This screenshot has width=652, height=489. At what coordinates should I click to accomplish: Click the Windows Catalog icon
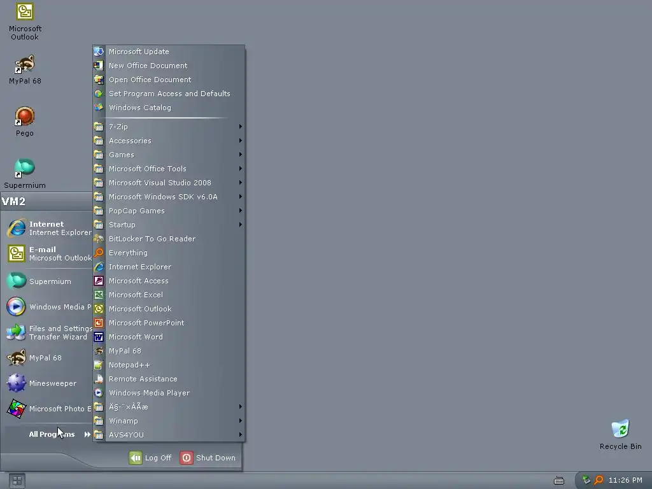[x=99, y=107]
